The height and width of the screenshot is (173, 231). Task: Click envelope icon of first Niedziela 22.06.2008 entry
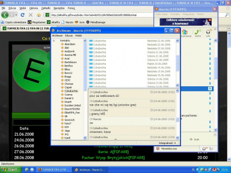(x=91, y=41)
